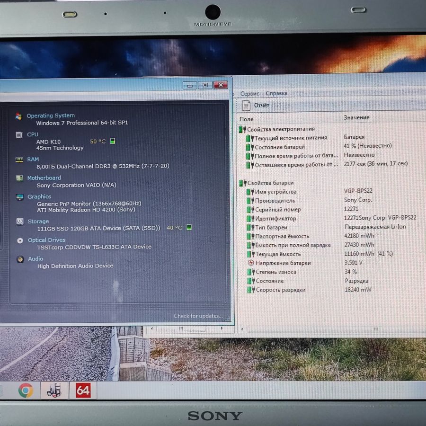Viewport: 426px width, 426px height.
Task: Click the Windows 7 Professional 64-bit SP1 text
Action: coord(82,123)
